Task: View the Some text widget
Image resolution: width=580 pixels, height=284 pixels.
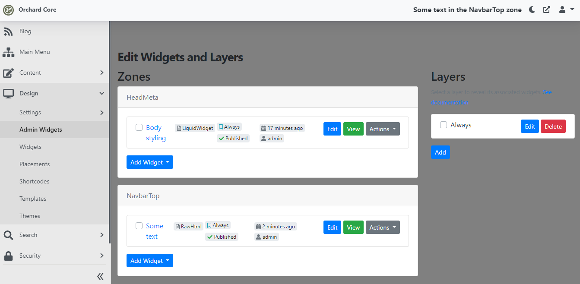Action: (x=353, y=227)
